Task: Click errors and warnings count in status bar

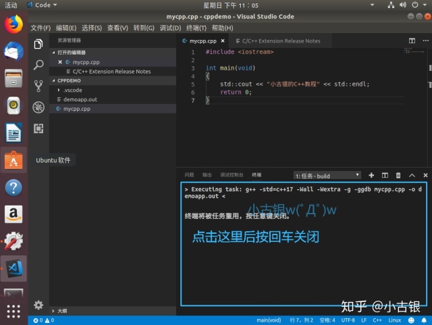Action: pyautogui.click(x=44, y=320)
